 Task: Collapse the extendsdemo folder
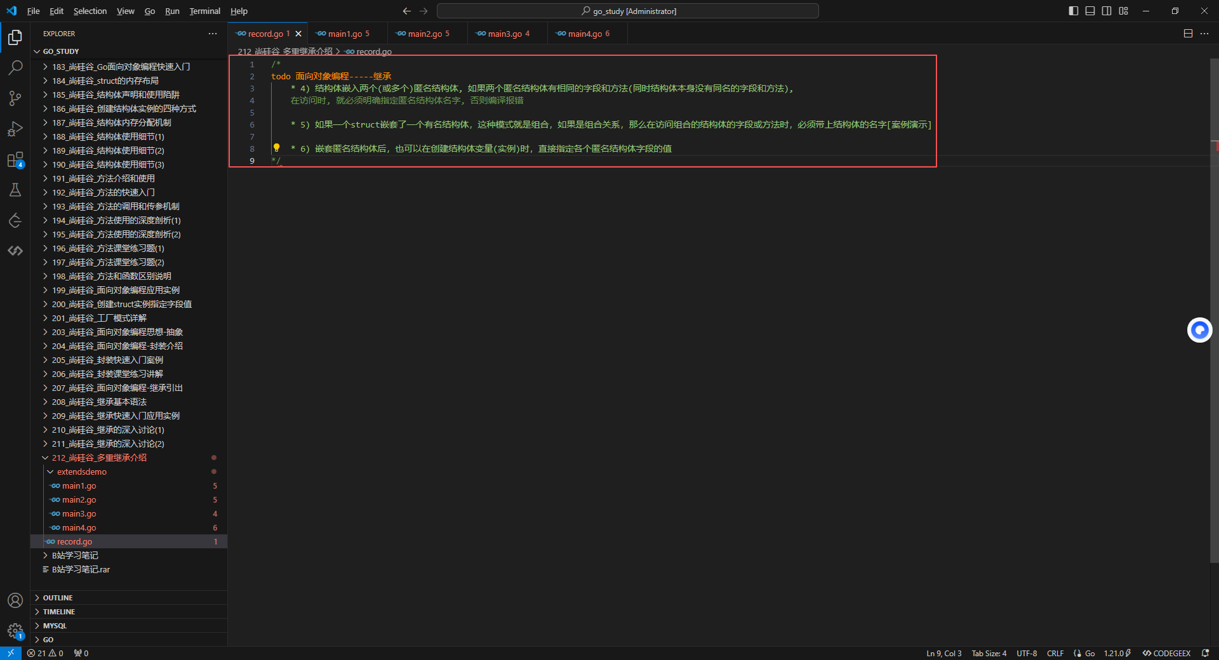click(x=129, y=472)
